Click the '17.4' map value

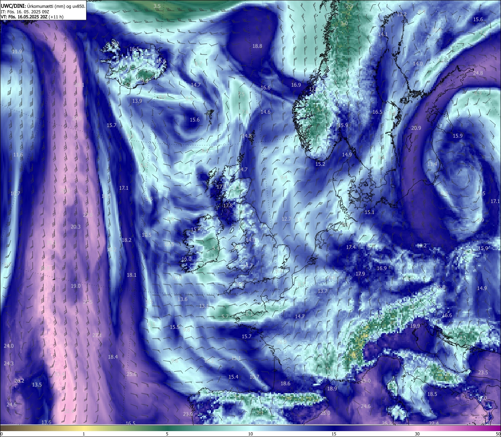click(351, 247)
